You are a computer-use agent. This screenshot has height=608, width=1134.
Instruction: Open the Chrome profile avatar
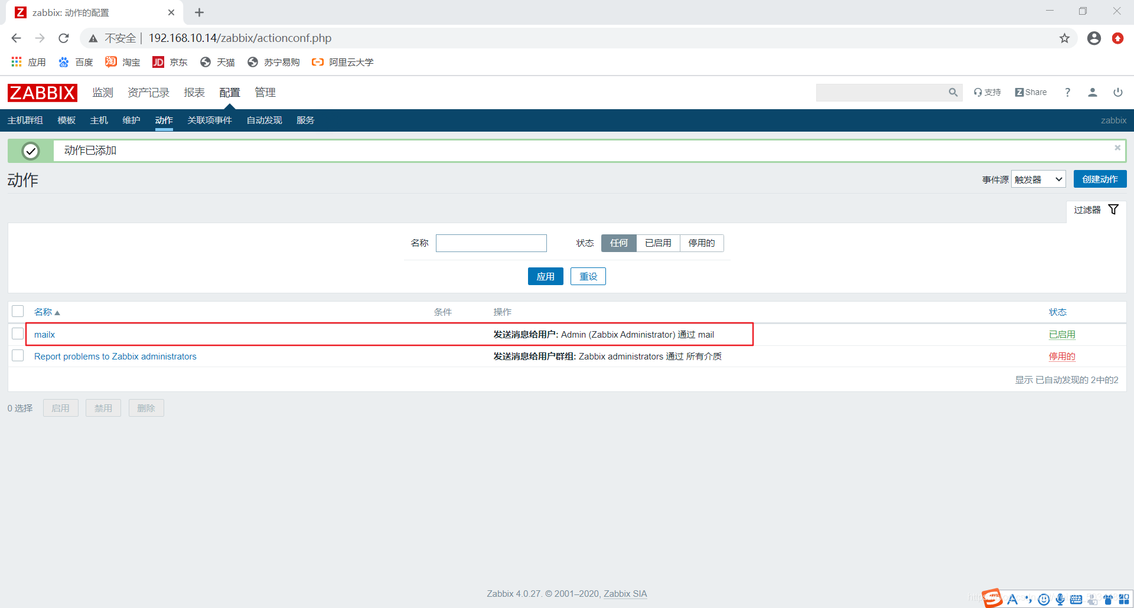click(1094, 38)
